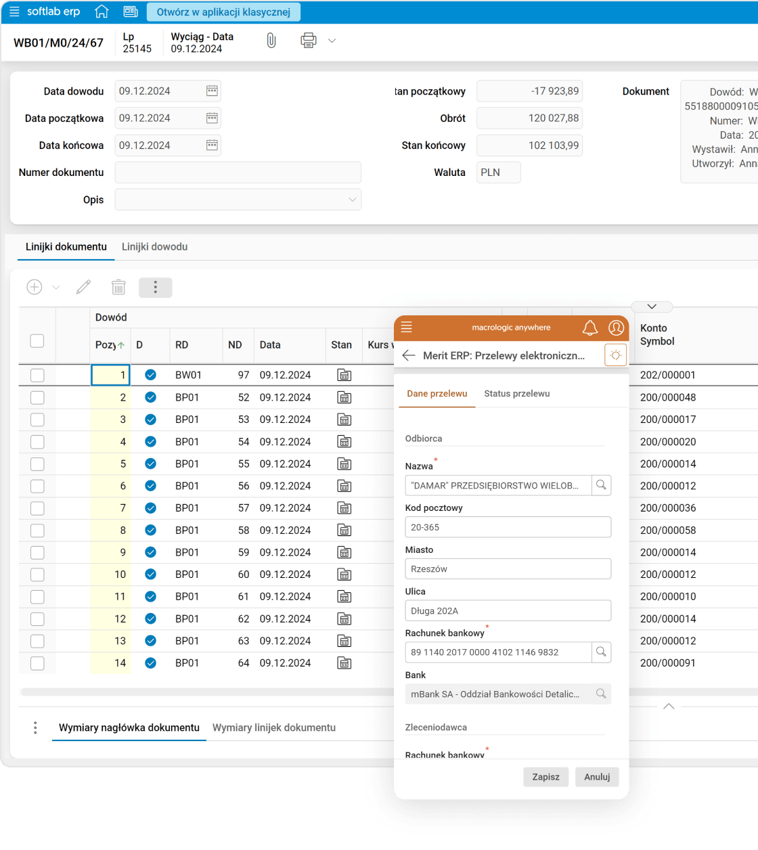Click the home icon in top bar
Image resolution: width=758 pixels, height=850 pixels.
pyautogui.click(x=102, y=12)
